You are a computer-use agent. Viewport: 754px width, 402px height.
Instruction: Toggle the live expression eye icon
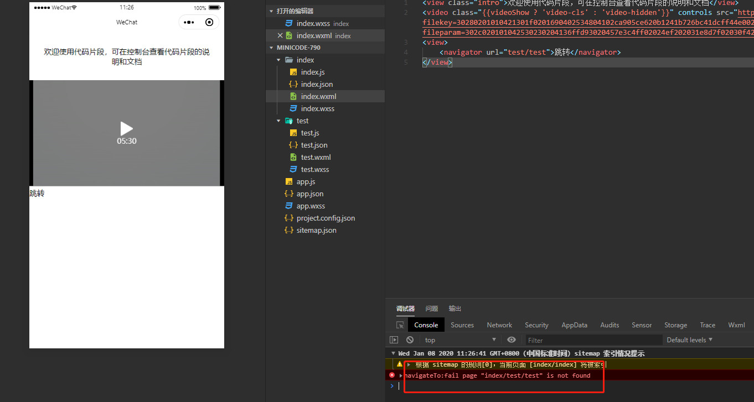(512, 340)
